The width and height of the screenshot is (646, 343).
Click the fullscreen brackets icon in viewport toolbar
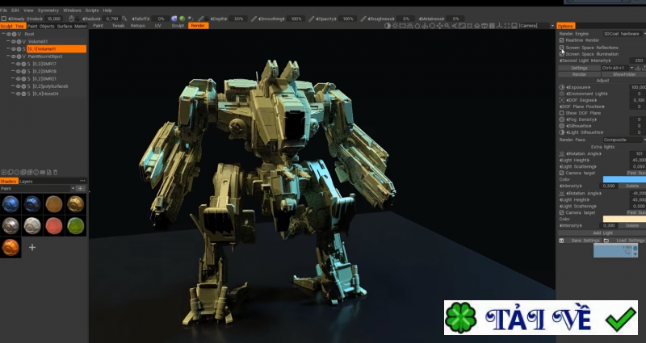click(507, 26)
